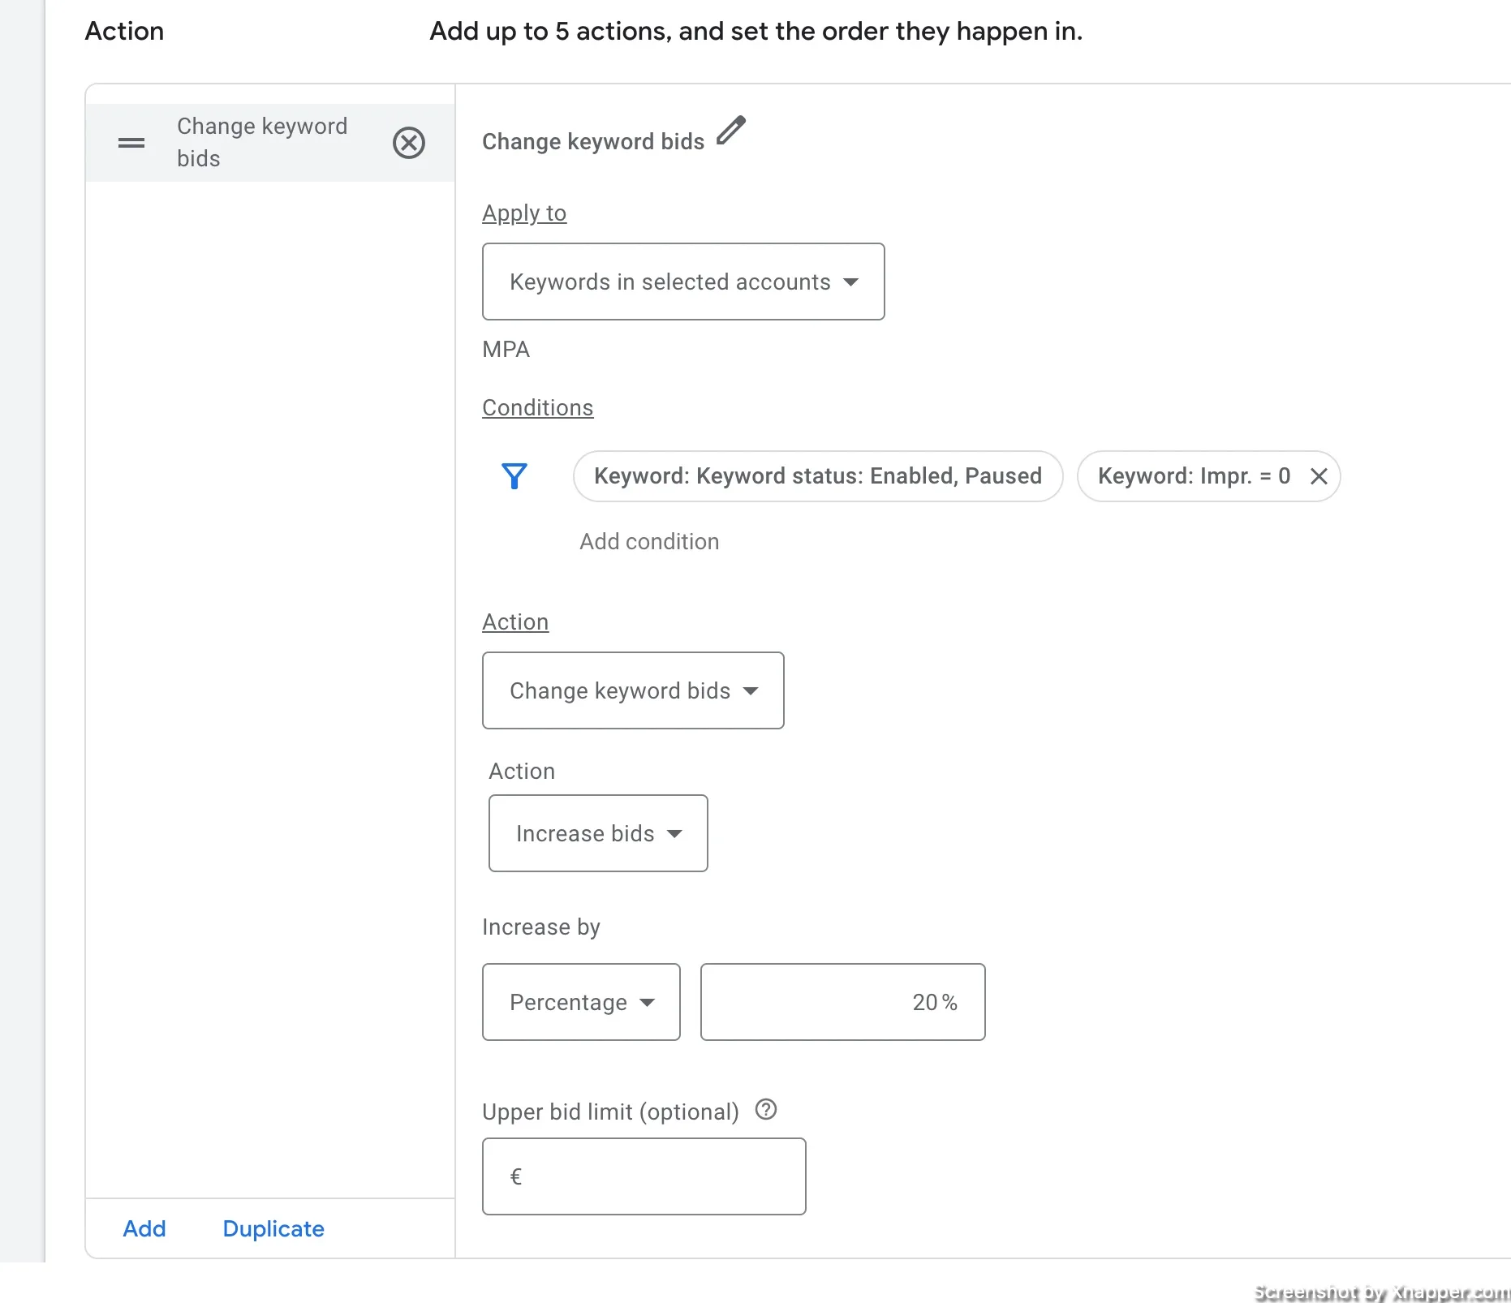Click the underlined Action heading
The width and height of the screenshot is (1511, 1303).
coord(515,622)
